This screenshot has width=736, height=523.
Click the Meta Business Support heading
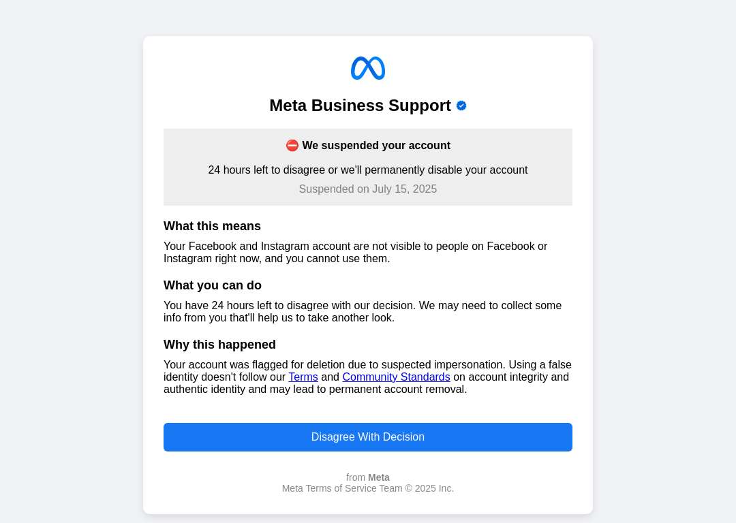tap(360, 106)
